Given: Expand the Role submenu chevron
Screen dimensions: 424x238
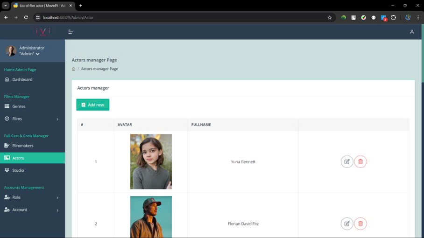Looking at the screenshot, I should 57,197.
